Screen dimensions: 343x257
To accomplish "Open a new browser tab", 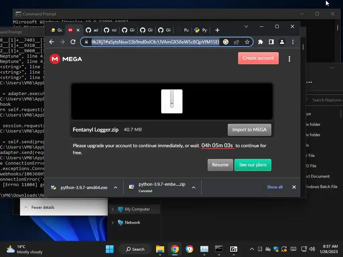I will pyautogui.click(x=217, y=30).
